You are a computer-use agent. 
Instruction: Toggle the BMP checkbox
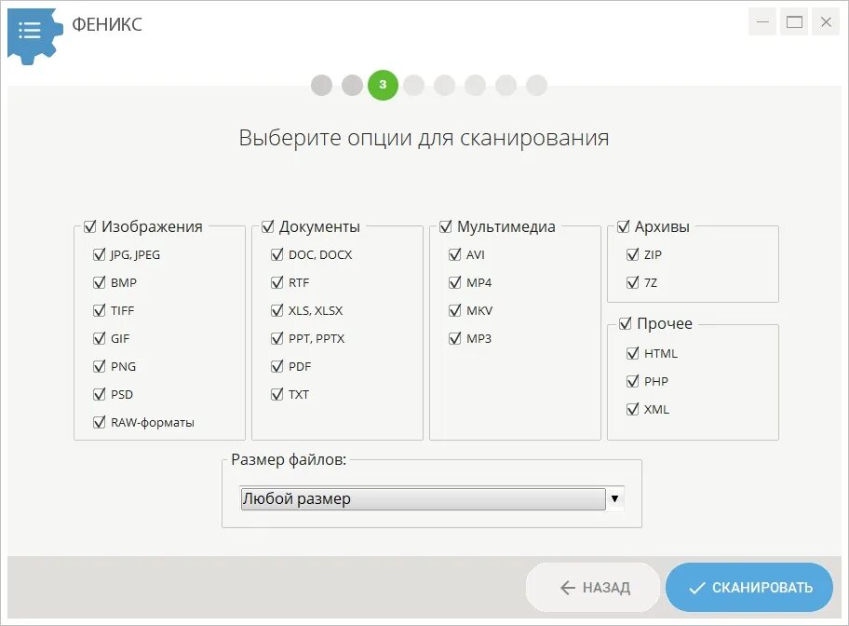pos(99,283)
